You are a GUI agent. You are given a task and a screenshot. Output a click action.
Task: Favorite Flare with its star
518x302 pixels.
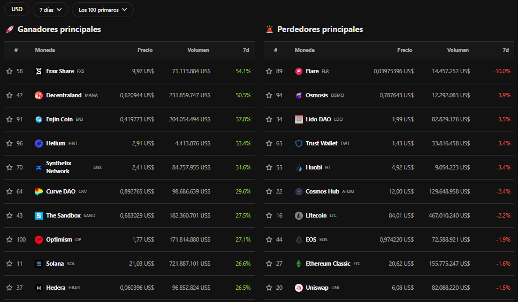click(x=269, y=71)
